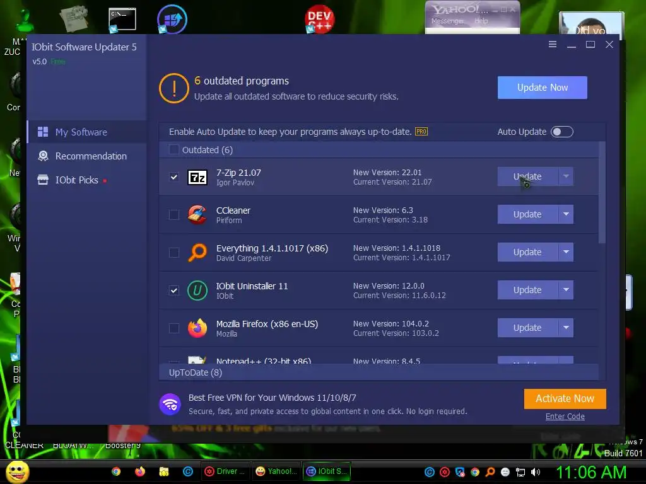Click the blue circular updater desktop icon

172,19
